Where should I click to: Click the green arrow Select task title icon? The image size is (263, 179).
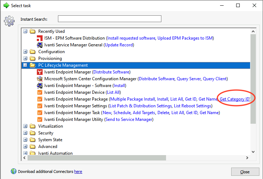point(6,5)
